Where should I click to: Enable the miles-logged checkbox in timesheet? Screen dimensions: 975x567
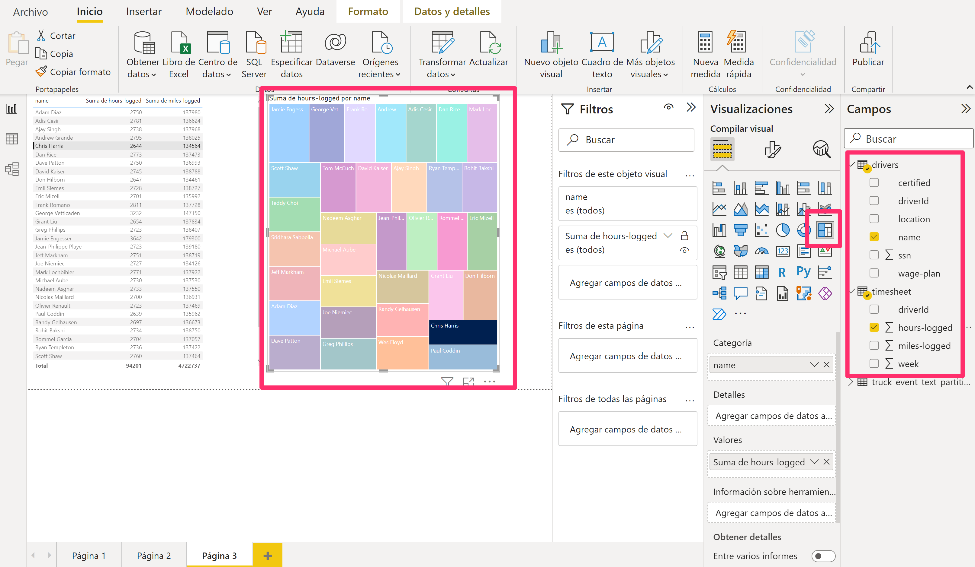(874, 346)
